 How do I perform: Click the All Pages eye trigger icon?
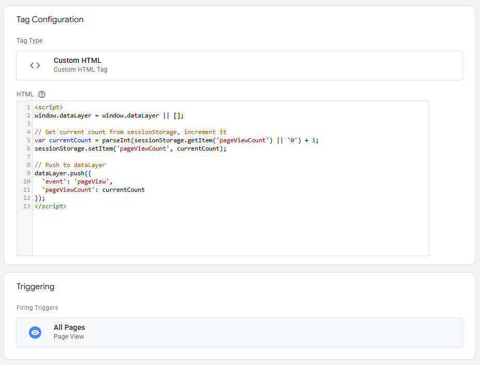(35, 333)
